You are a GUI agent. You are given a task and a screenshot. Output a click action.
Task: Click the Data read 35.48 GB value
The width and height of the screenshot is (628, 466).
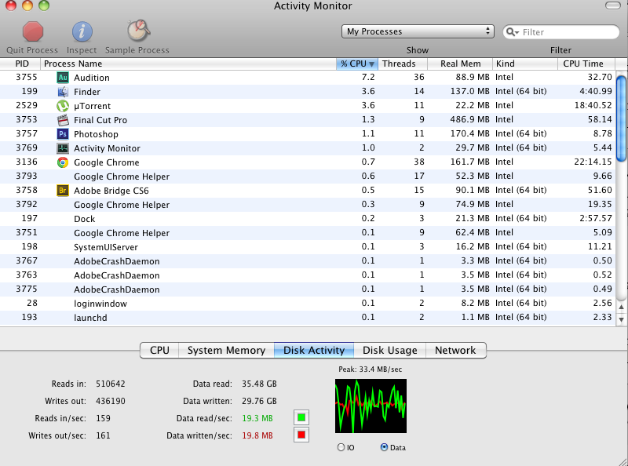click(259, 384)
